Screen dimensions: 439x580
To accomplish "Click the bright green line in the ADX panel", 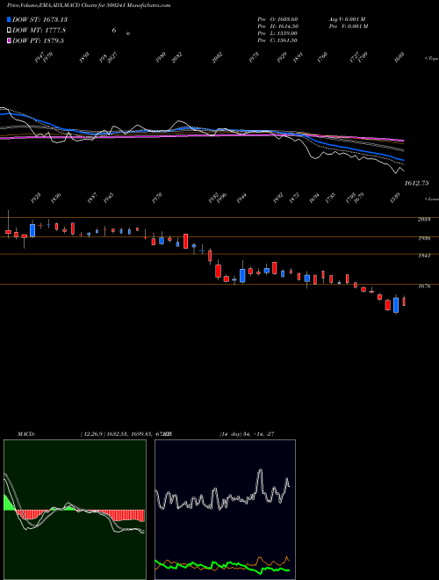I will click(x=222, y=566).
